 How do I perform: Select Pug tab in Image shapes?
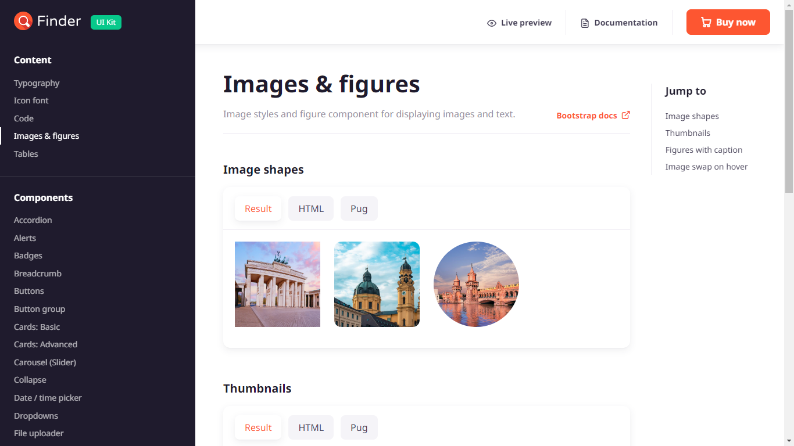(x=359, y=208)
